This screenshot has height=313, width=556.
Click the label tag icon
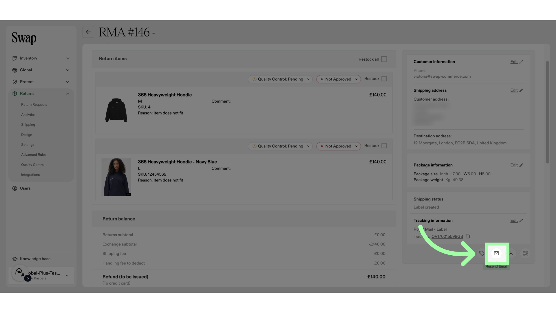[x=482, y=253]
